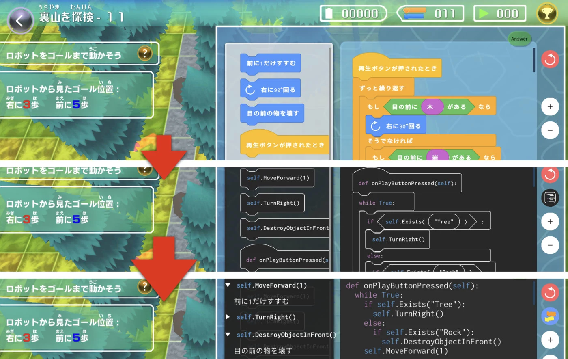This screenshot has height=359, width=568.
Task: Select the 目の前に 木 がある condition block
Action: tap(429, 107)
